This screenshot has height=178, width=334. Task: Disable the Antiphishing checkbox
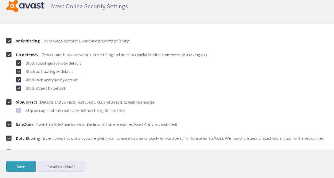(x=9, y=41)
